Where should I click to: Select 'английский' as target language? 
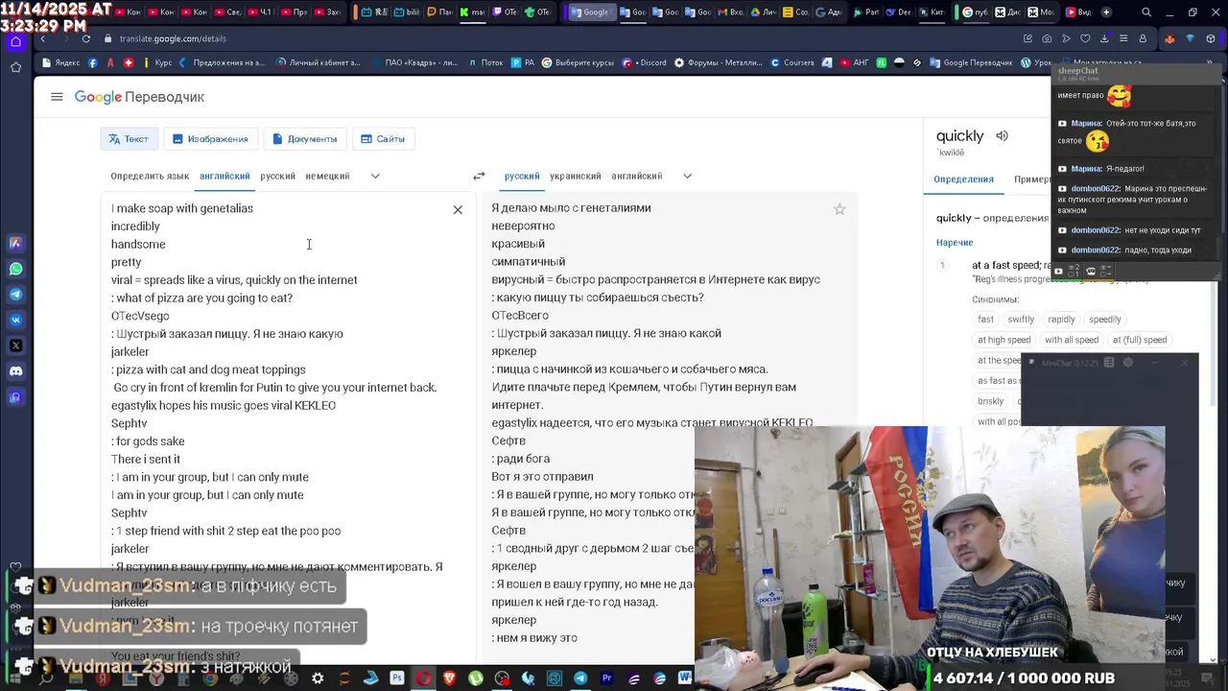637,176
